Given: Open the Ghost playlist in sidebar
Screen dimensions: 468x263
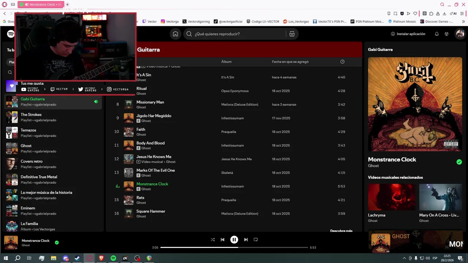Looking at the screenshot, I should pos(53,149).
